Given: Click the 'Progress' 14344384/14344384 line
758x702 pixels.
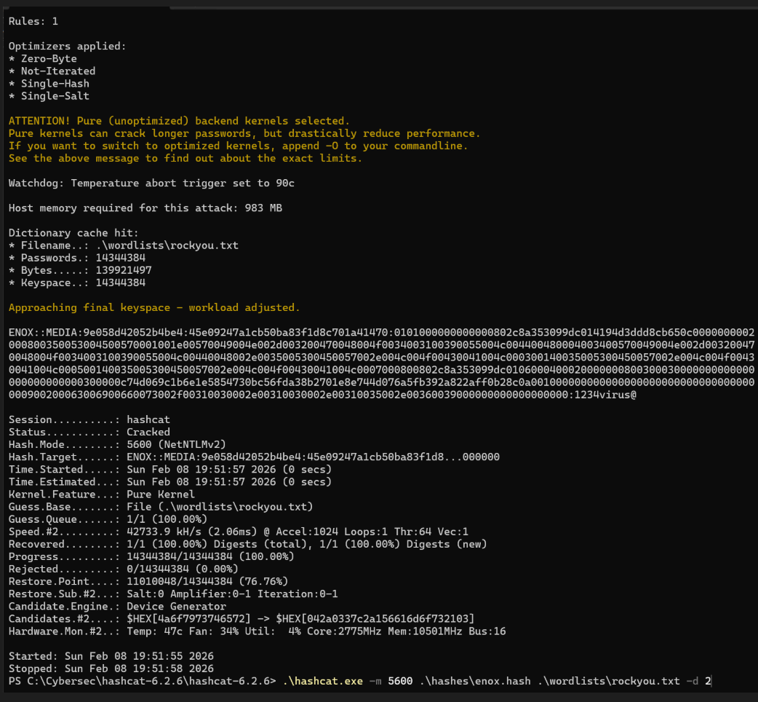Looking at the screenshot, I should 151,557.
